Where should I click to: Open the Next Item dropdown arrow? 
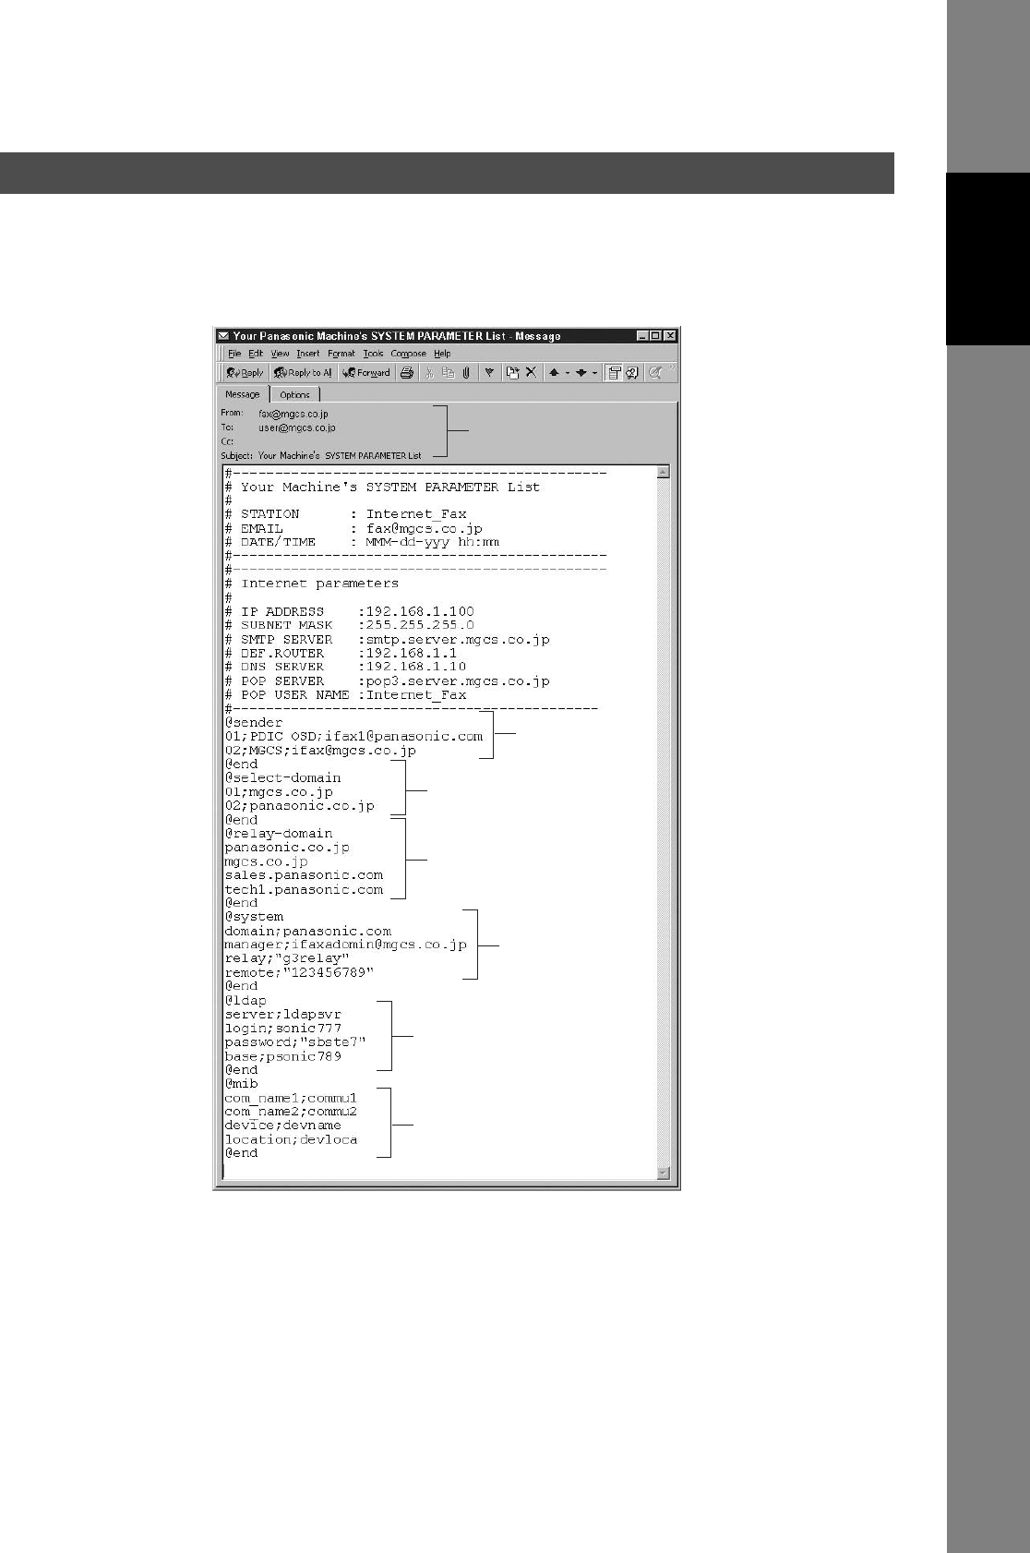point(594,373)
